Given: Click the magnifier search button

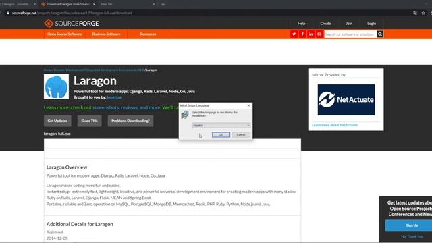Looking at the screenshot, I should click(380, 34).
